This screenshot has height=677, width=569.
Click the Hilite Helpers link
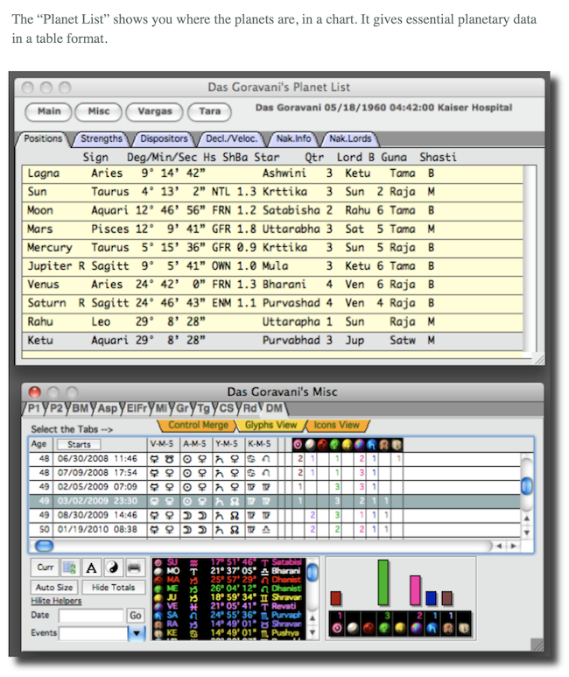pyautogui.click(x=56, y=601)
